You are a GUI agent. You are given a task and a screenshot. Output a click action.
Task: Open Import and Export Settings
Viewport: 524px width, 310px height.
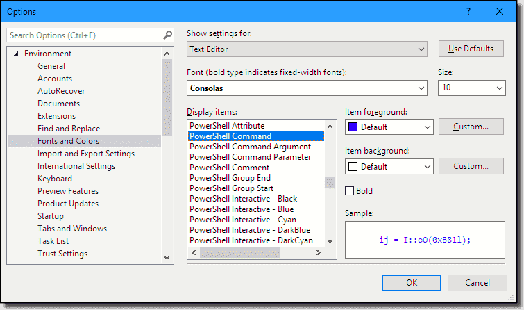[x=86, y=154]
